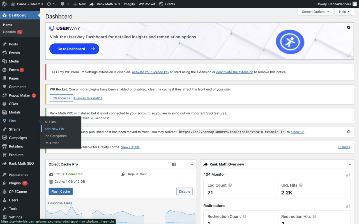Open the Dashboard sidebar menu
Image resolution: width=359 pixels, height=224 pixels.
point(20,15)
